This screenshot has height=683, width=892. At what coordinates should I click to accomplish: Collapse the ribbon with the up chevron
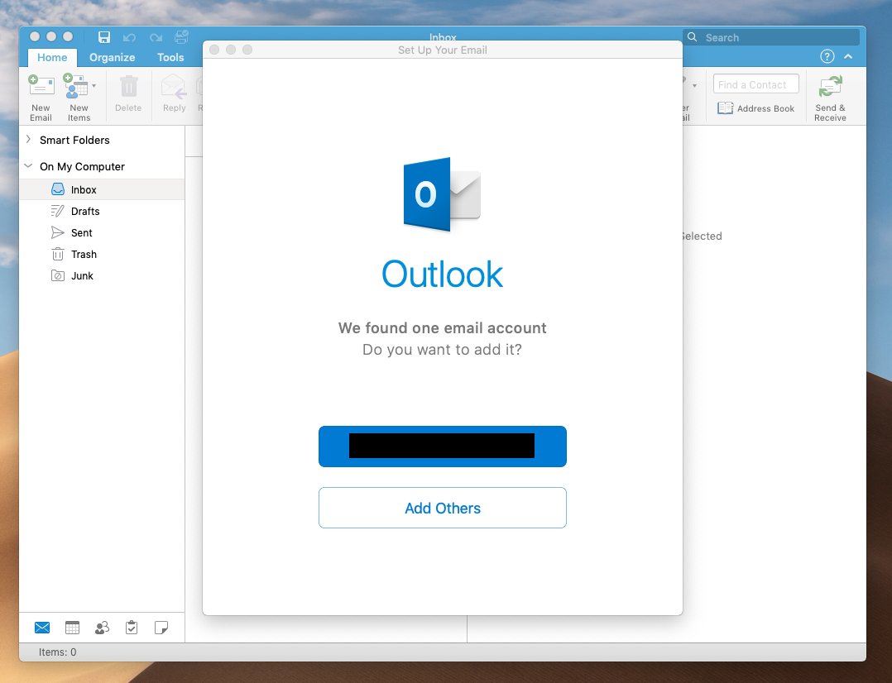tap(848, 56)
